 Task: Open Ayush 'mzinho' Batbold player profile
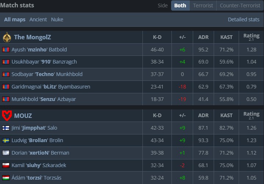(39, 50)
